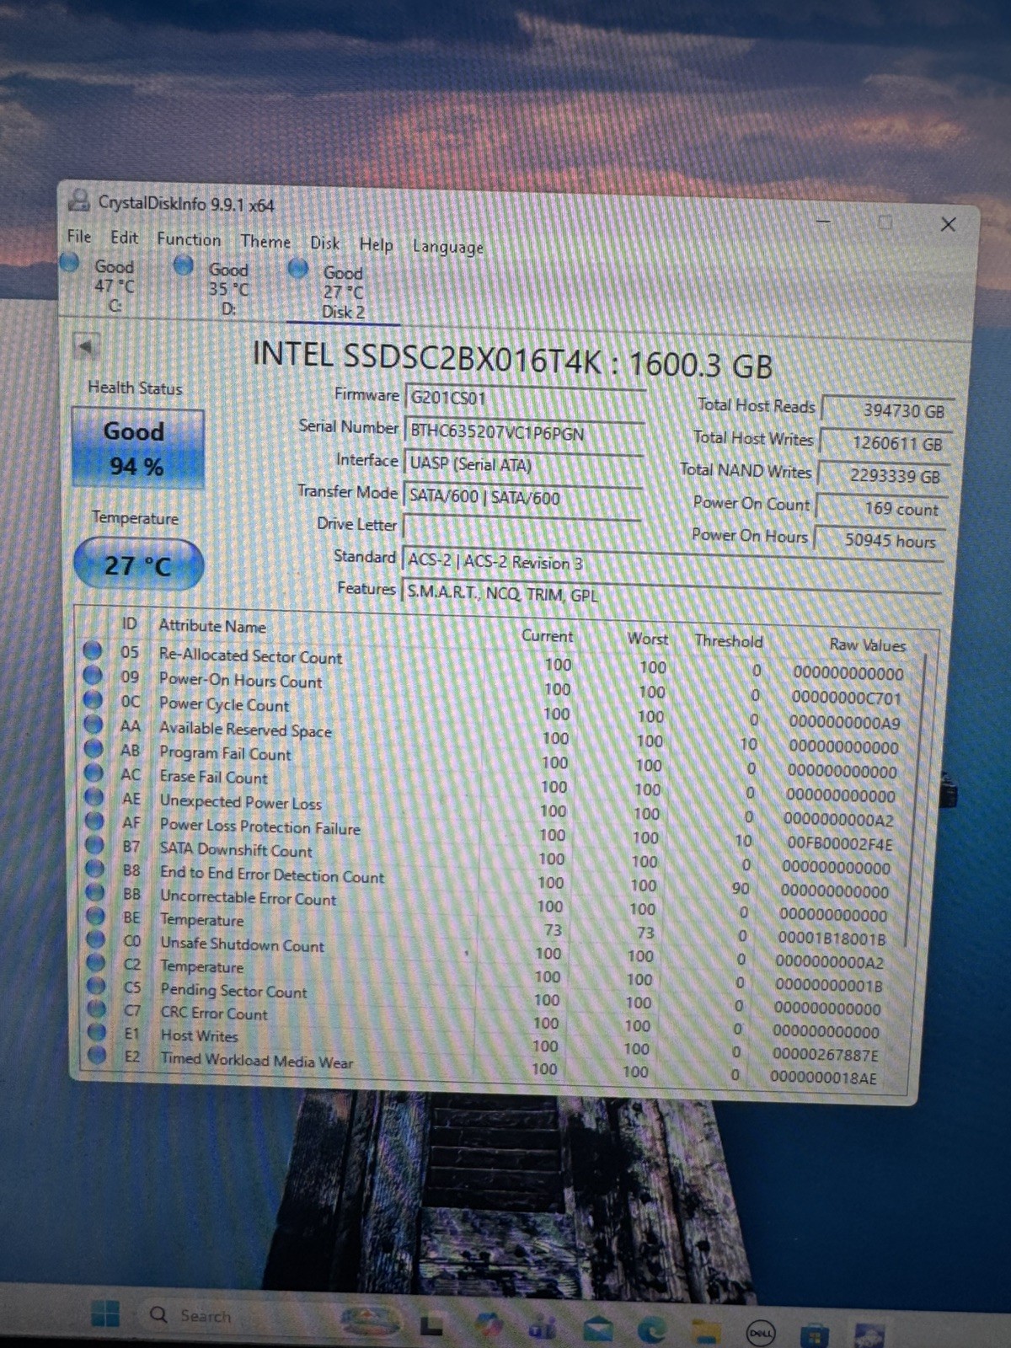
Task: Click the previous disk arrow button
Action: click(x=85, y=345)
